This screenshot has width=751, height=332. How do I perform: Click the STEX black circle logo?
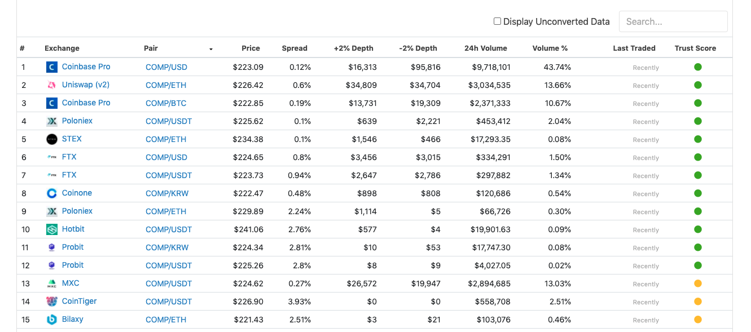[x=52, y=139]
